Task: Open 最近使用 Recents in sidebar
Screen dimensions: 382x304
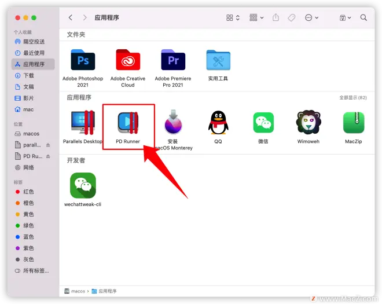Action: (x=33, y=53)
